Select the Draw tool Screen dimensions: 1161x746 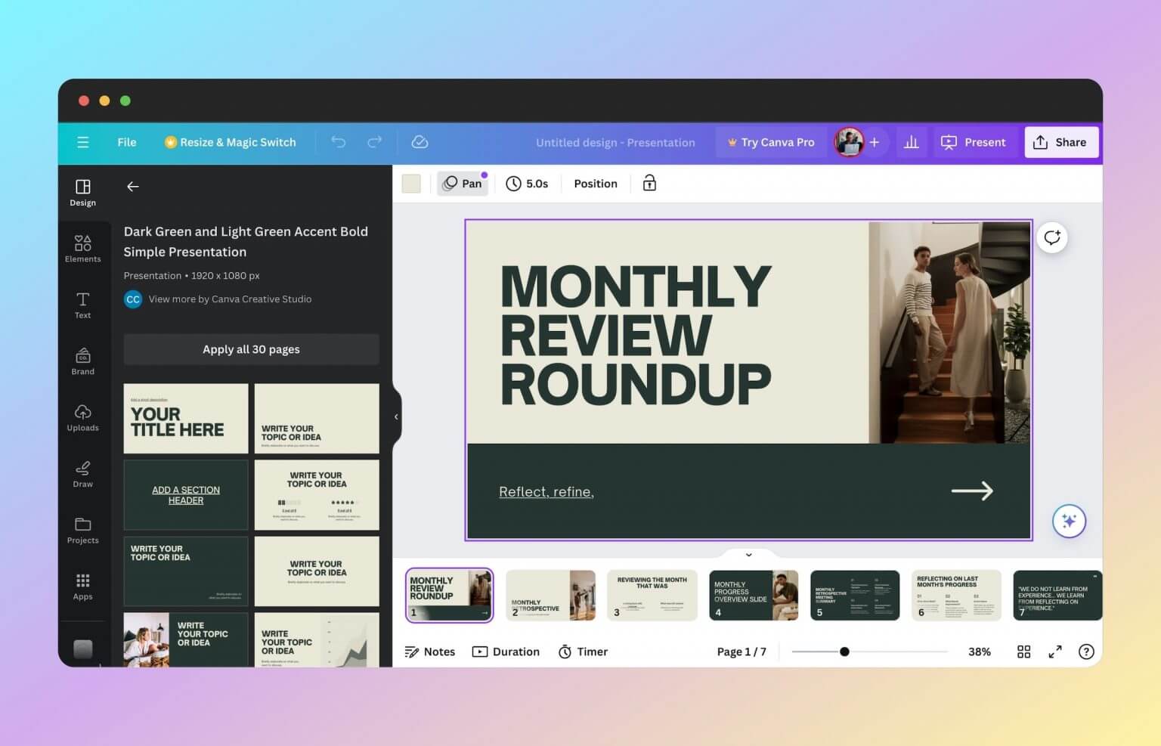point(82,473)
